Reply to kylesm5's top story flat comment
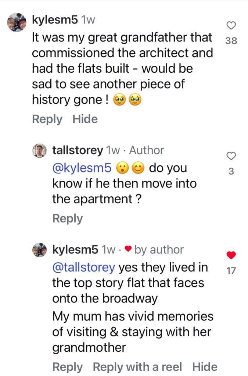This screenshot has height=376, width=248. (x=68, y=366)
